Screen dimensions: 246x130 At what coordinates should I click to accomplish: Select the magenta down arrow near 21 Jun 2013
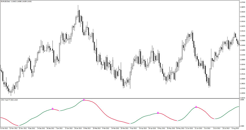(x=196, y=107)
